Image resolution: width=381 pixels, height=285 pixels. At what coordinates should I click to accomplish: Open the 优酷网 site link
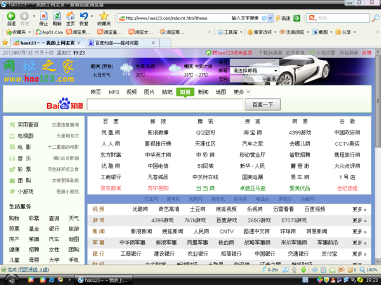110,166
